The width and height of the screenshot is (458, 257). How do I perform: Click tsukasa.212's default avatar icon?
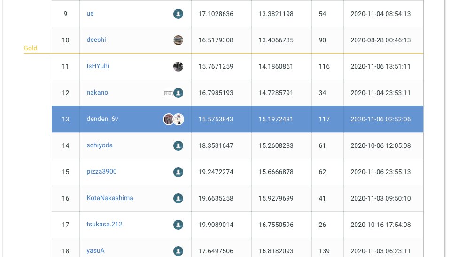[x=178, y=225]
